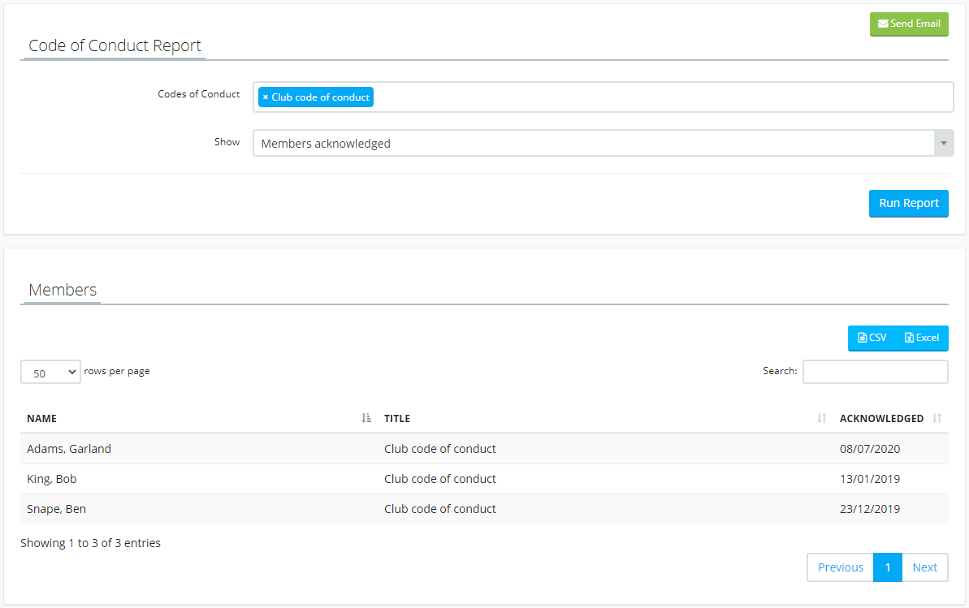Image resolution: width=969 pixels, height=608 pixels.
Task: Click the Members acknowledged selected value
Action: click(x=326, y=144)
